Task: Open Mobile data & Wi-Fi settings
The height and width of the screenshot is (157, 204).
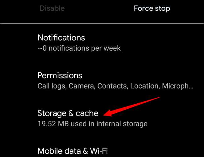Action: pos(73,151)
